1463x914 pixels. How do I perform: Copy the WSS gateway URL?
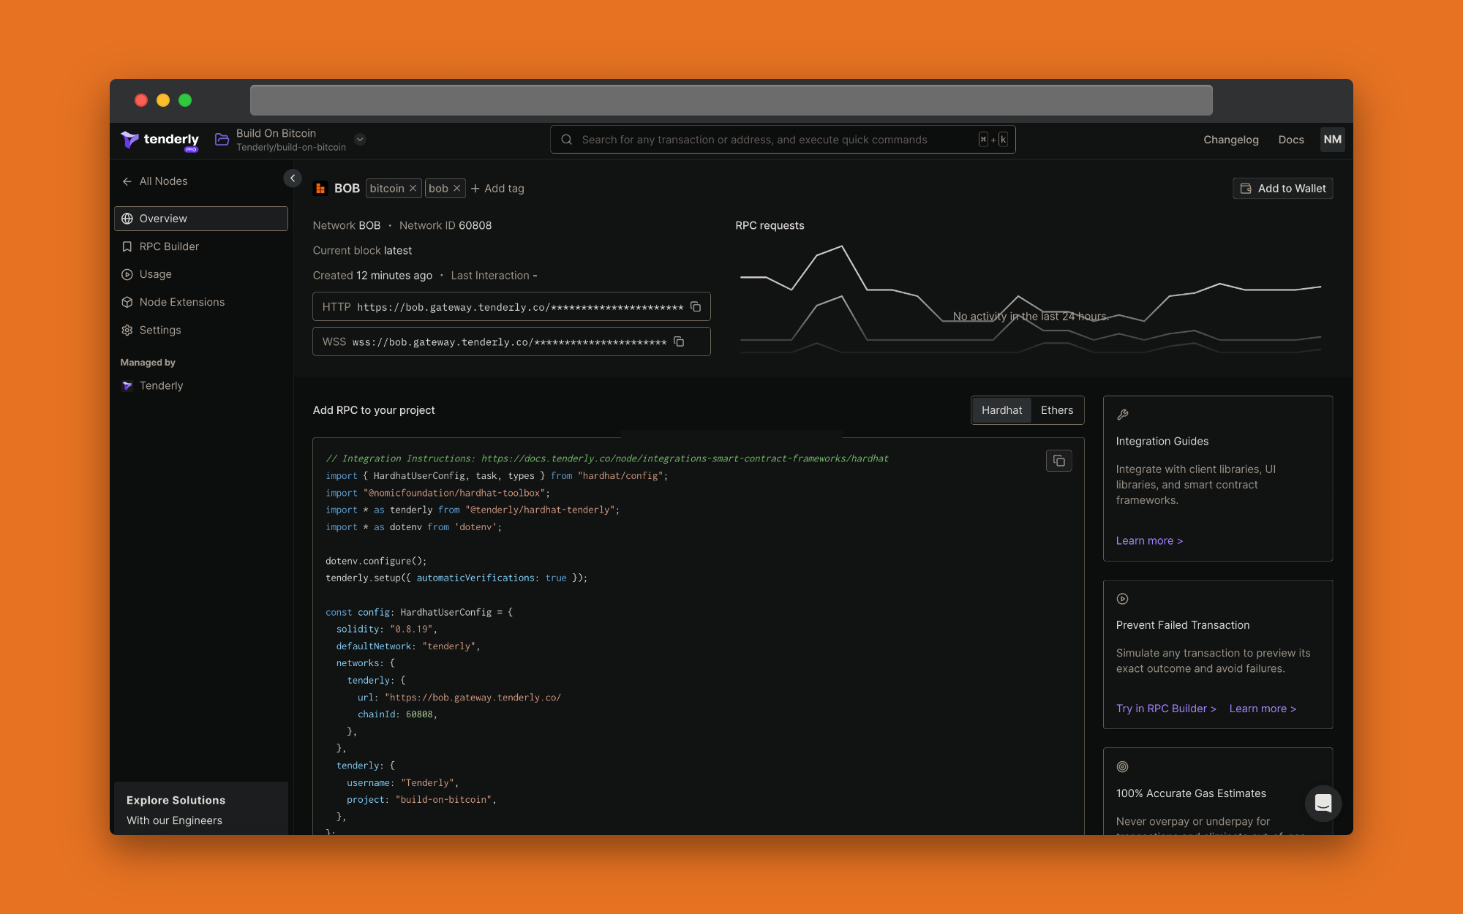click(679, 342)
